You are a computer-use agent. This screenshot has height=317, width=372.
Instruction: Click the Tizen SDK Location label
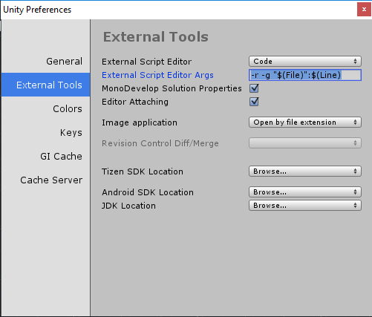[x=143, y=171]
